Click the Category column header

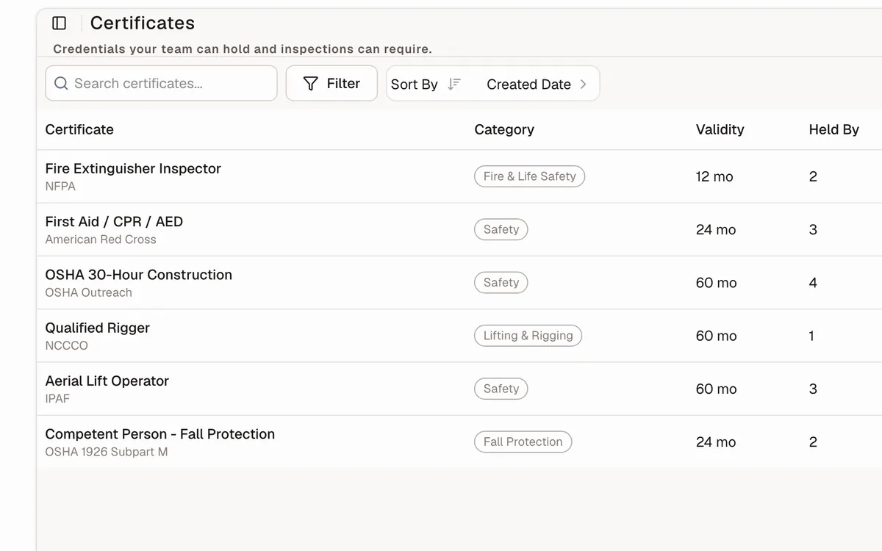504,129
